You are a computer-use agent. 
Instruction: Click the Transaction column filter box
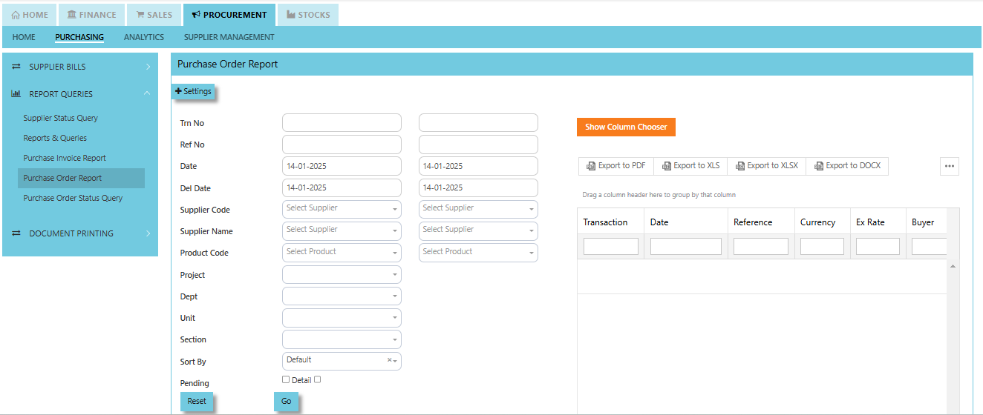[611, 246]
